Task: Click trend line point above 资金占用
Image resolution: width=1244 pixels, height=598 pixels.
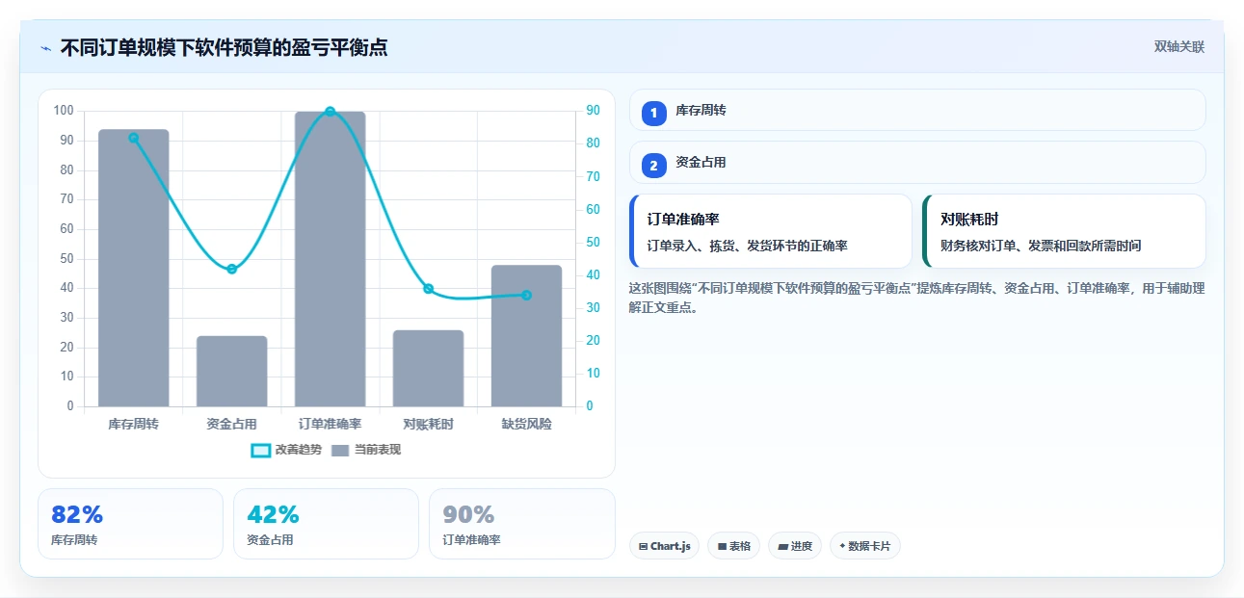Action: click(231, 269)
